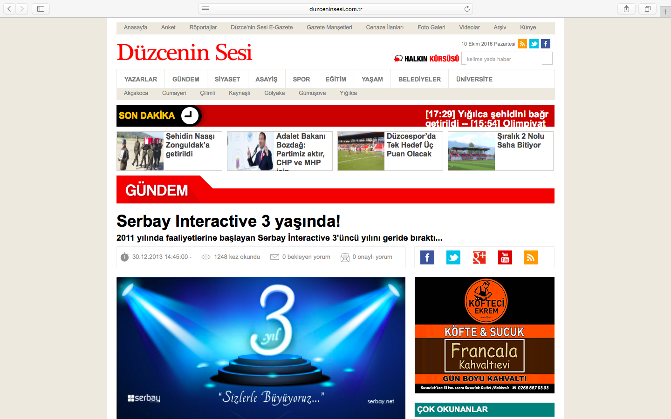Open the header RSS feed icon

tap(522, 44)
